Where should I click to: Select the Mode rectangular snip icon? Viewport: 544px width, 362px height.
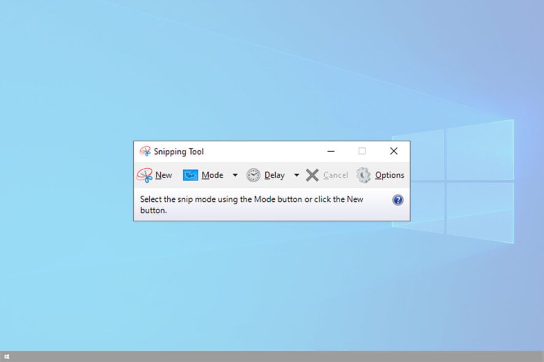click(x=190, y=175)
